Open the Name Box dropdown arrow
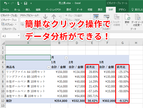This screenshot has width=143, height=108. point(19,36)
